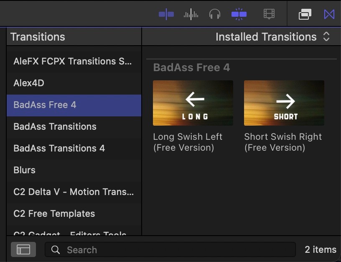The height and width of the screenshot is (262, 341).
Task: Click Long Swish Left (Free Version) label
Action: coord(188,142)
